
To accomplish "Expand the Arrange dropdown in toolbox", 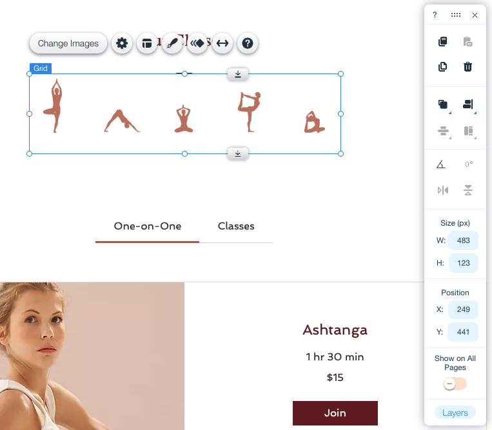I will (x=444, y=104).
